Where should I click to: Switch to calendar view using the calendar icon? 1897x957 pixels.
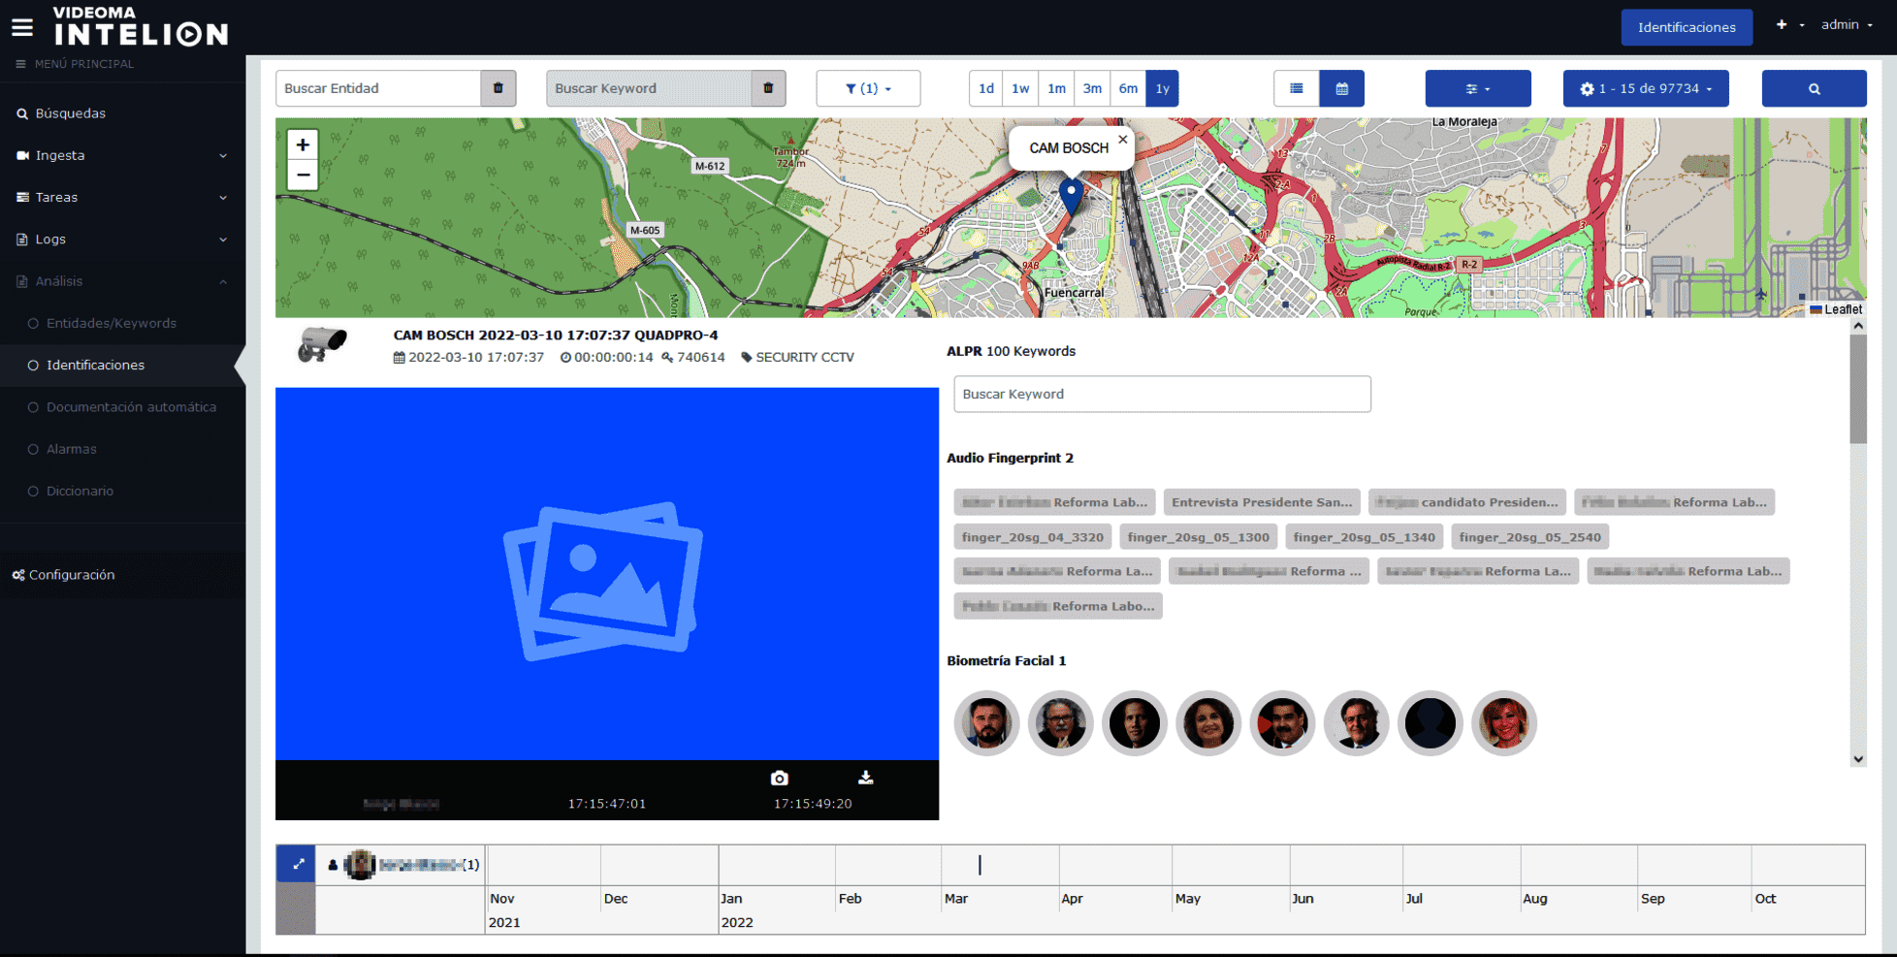point(1341,88)
